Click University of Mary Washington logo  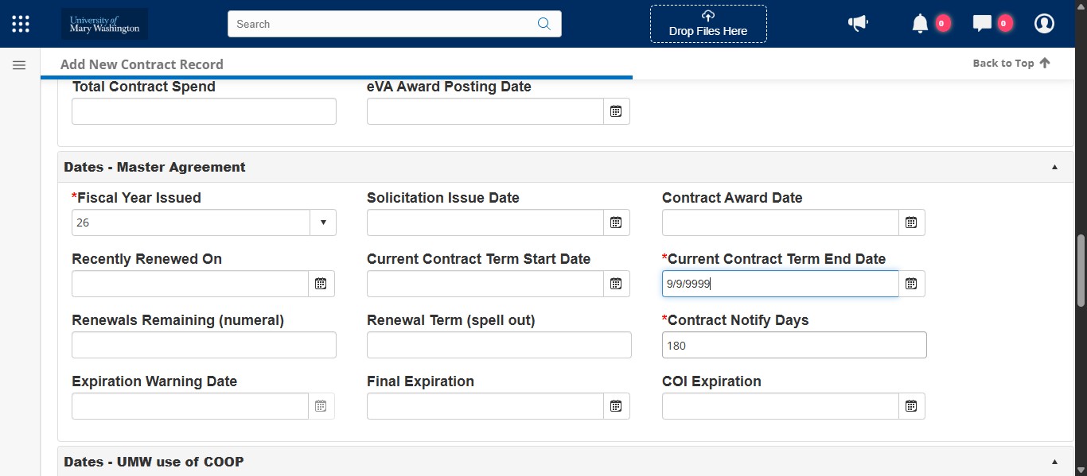(x=104, y=24)
